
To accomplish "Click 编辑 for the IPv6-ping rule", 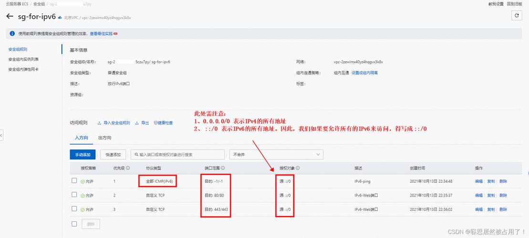I will point(479,181).
